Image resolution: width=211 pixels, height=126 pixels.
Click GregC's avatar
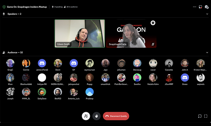tap(10, 63)
